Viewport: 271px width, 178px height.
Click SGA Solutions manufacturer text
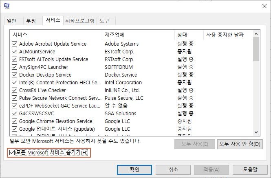coord(121,114)
